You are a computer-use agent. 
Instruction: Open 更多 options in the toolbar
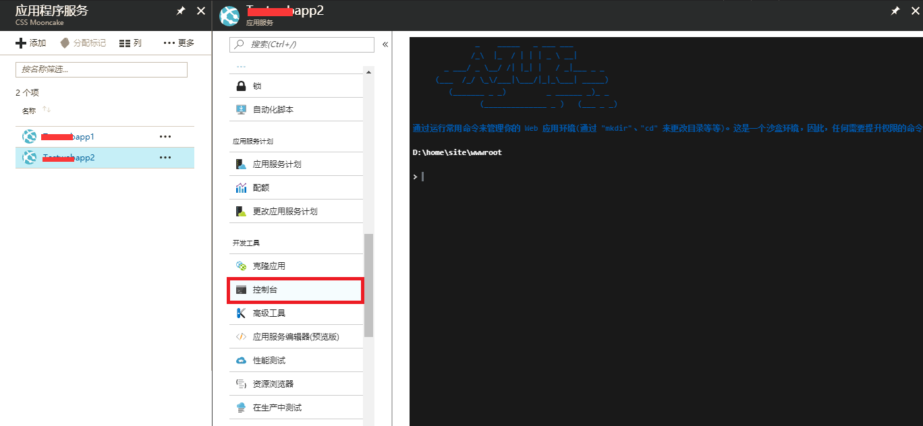point(179,43)
